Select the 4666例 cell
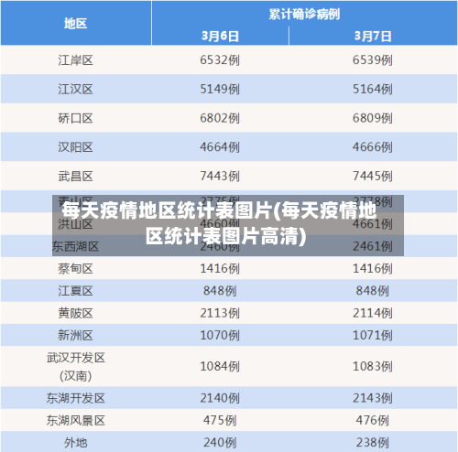458x452 pixels. [373, 146]
